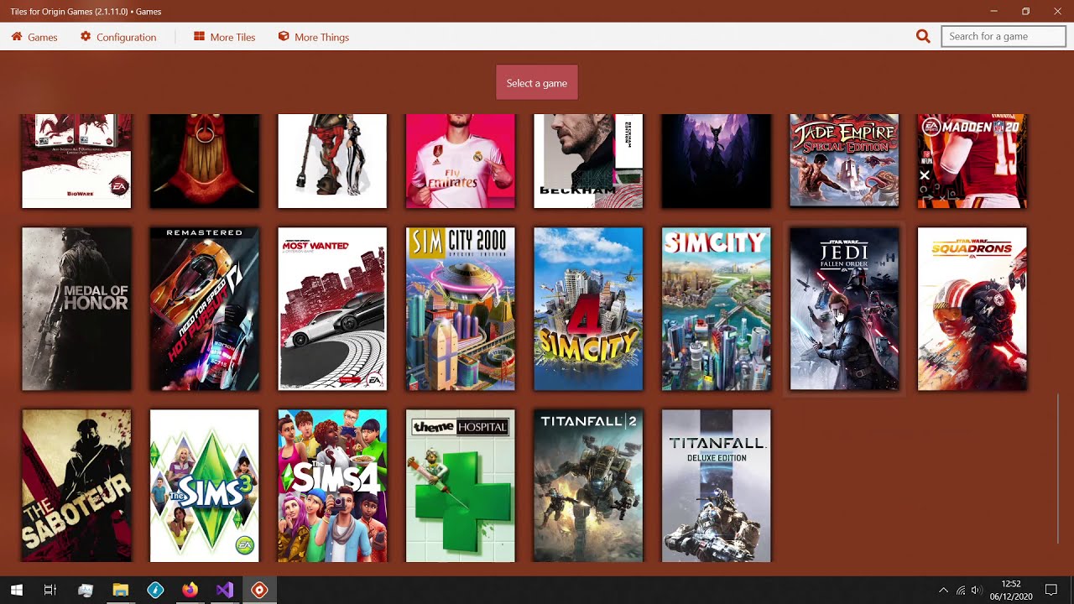Focus the Search for a game field

[x=1004, y=36]
